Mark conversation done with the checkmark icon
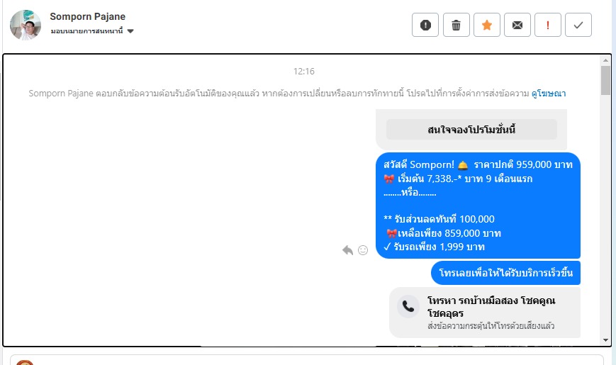This screenshot has width=616, height=365. 578,25
